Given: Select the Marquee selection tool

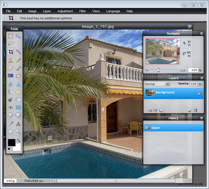Looking at the screenshot, I should point(11,36).
